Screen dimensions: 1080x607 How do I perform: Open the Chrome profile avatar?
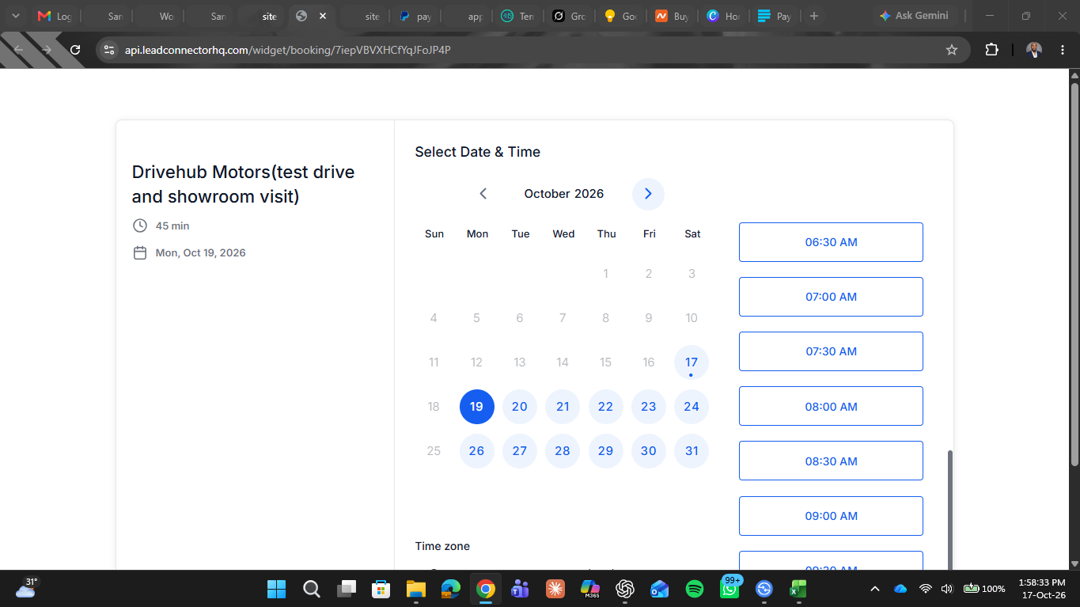(x=1034, y=50)
